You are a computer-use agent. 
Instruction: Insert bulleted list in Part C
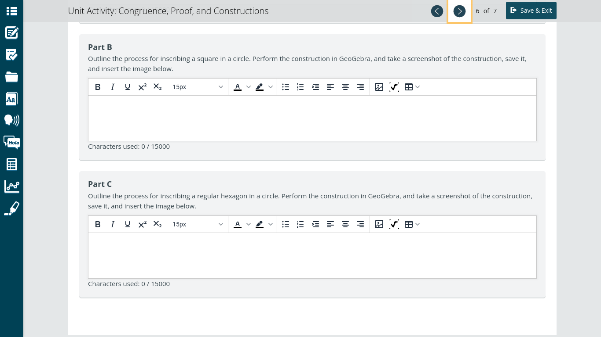[x=286, y=224]
